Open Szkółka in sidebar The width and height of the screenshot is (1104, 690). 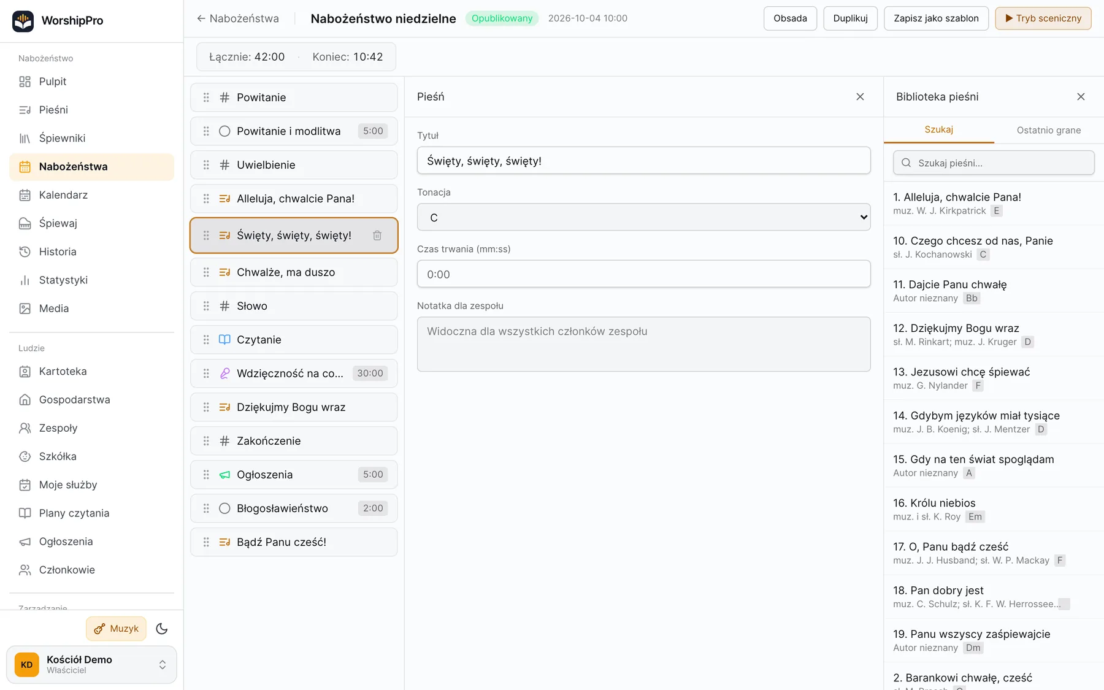[92, 456]
